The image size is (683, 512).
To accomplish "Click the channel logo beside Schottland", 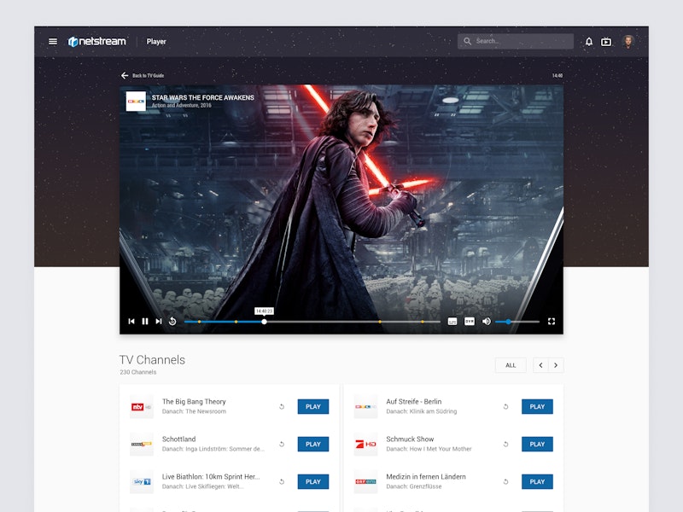I will tap(142, 444).
